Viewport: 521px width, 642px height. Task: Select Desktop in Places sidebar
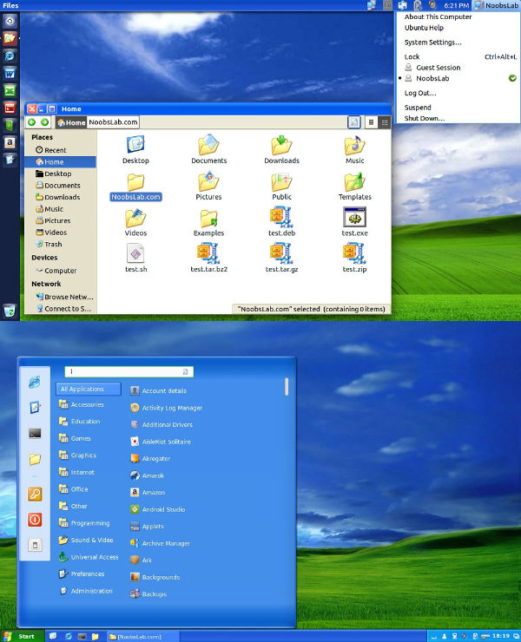pyautogui.click(x=53, y=174)
